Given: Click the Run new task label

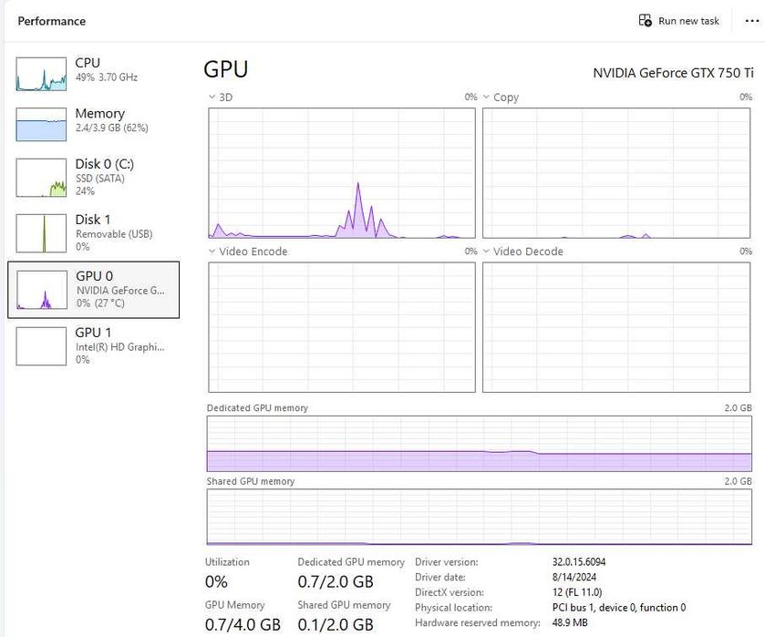Looking at the screenshot, I should coord(688,21).
